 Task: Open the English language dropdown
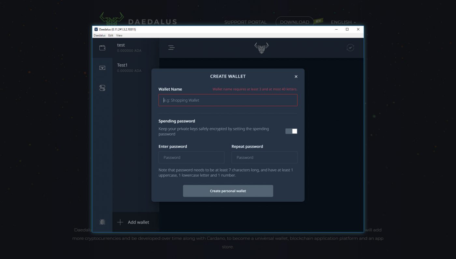343,22
